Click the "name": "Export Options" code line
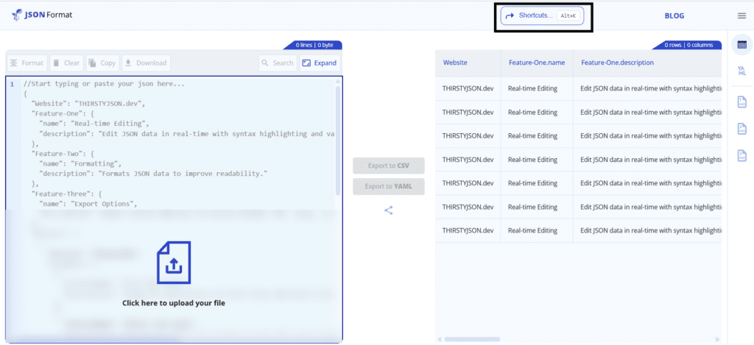Image resolution: width=754 pixels, height=345 pixels. coord(88,204)
